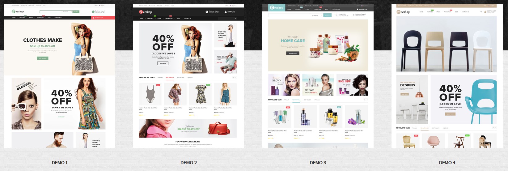Open All Categories dropdown in Demo 1 search
Screen dimensions: 508x171
pos(67,12)
